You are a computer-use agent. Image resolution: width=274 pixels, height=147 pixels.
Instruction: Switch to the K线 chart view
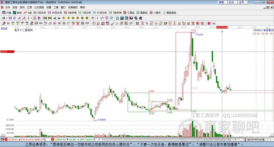pos(28,13)
